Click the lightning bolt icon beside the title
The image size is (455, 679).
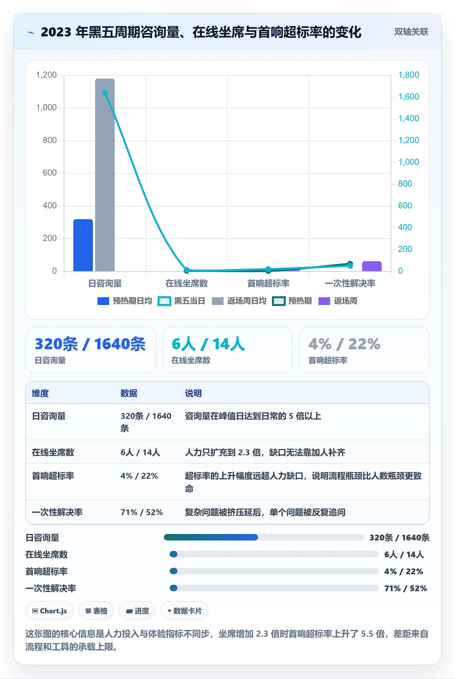31,33
